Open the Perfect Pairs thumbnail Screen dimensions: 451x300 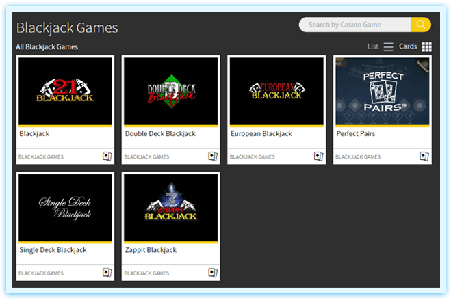click(x=383, y=92)
